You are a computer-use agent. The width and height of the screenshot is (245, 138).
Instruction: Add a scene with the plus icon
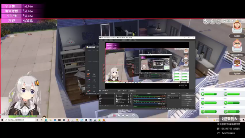[100, 106]
